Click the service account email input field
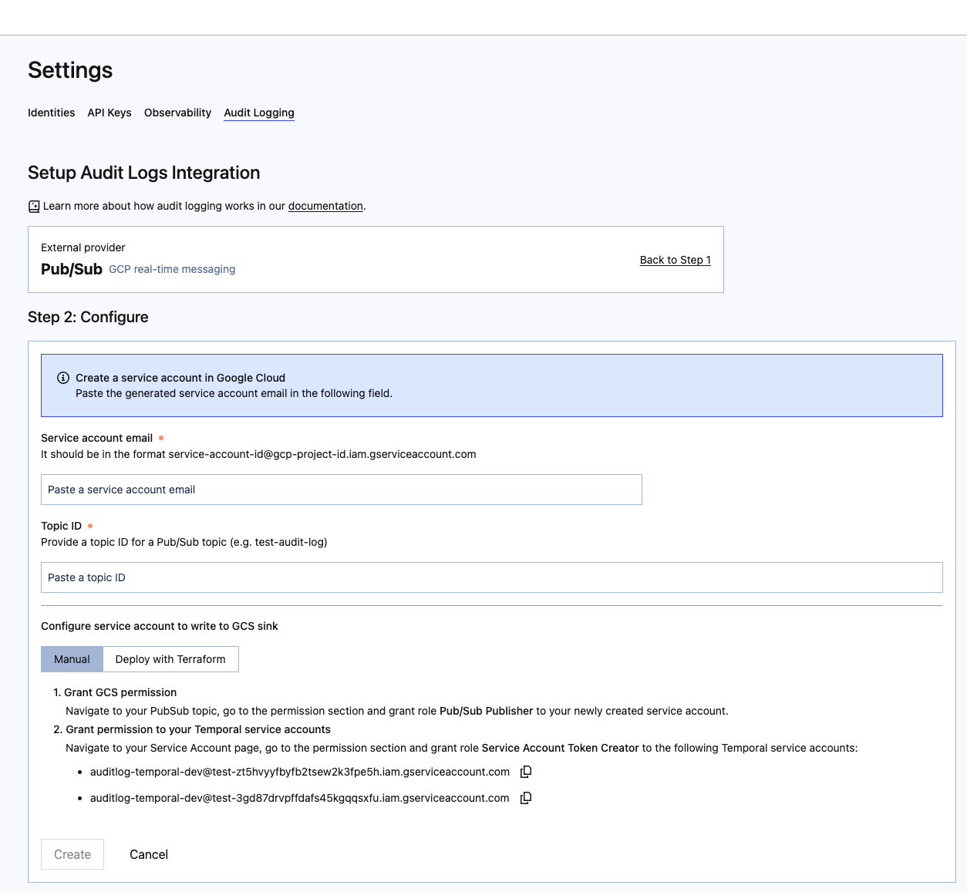This screenshot has width=967, height=892. [x=342, y=490]
